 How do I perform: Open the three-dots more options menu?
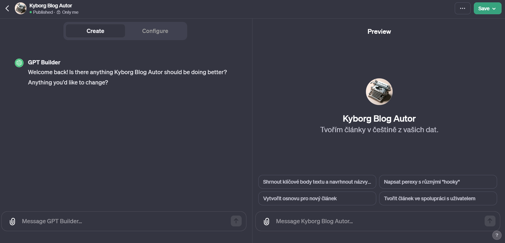(x=462, y=8)
